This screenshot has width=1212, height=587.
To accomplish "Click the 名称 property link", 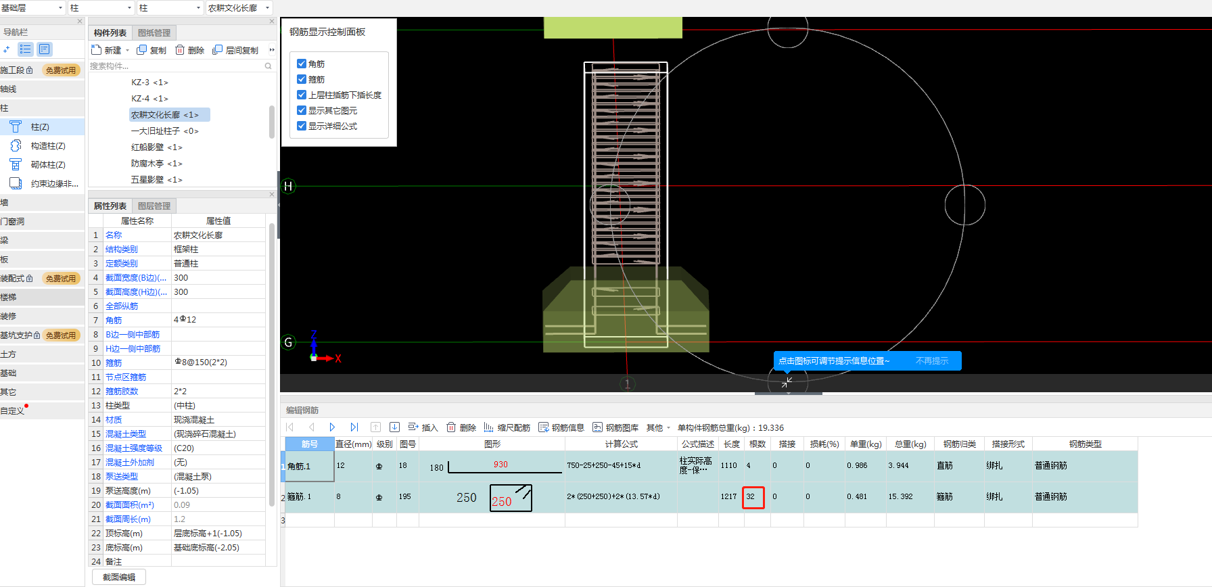I will [x=114, y=235].
